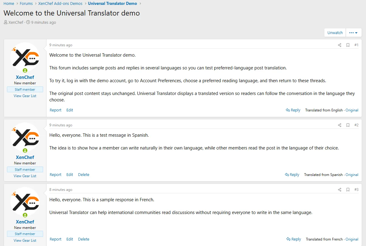Share post #2 via share icon
Viewport: 366px width, 246px height.
[340, 125]
